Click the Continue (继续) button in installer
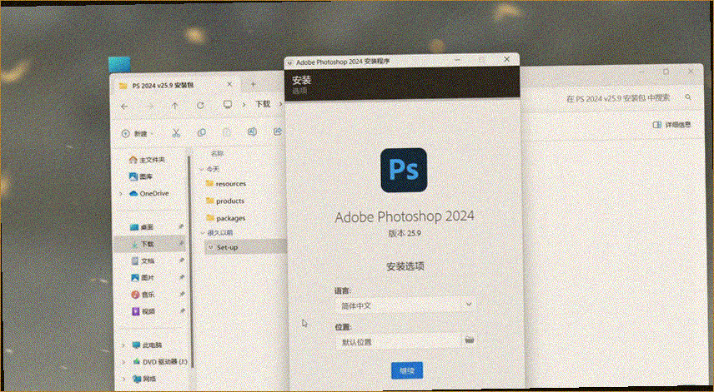Image resolution: width=714 pixels, height=392 pixels. click(407, 370)
